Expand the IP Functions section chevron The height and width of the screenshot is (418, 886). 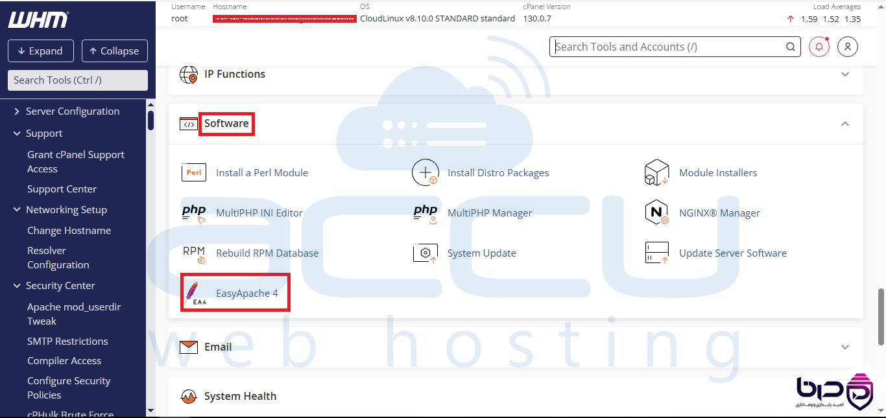(x=845, y=75)
